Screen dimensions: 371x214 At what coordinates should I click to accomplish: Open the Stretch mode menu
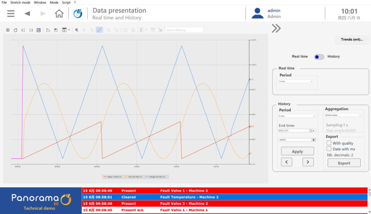click(20, 2)
